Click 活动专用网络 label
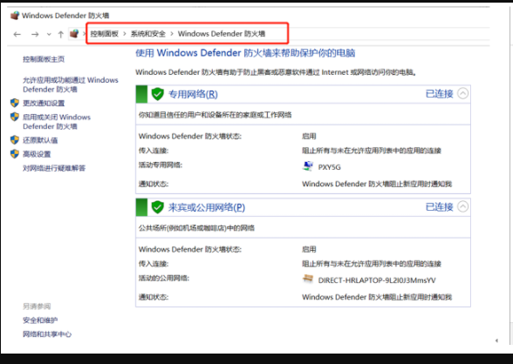This screenshot has height=364, width=513. pyautogui.click(x=161, y=165)
